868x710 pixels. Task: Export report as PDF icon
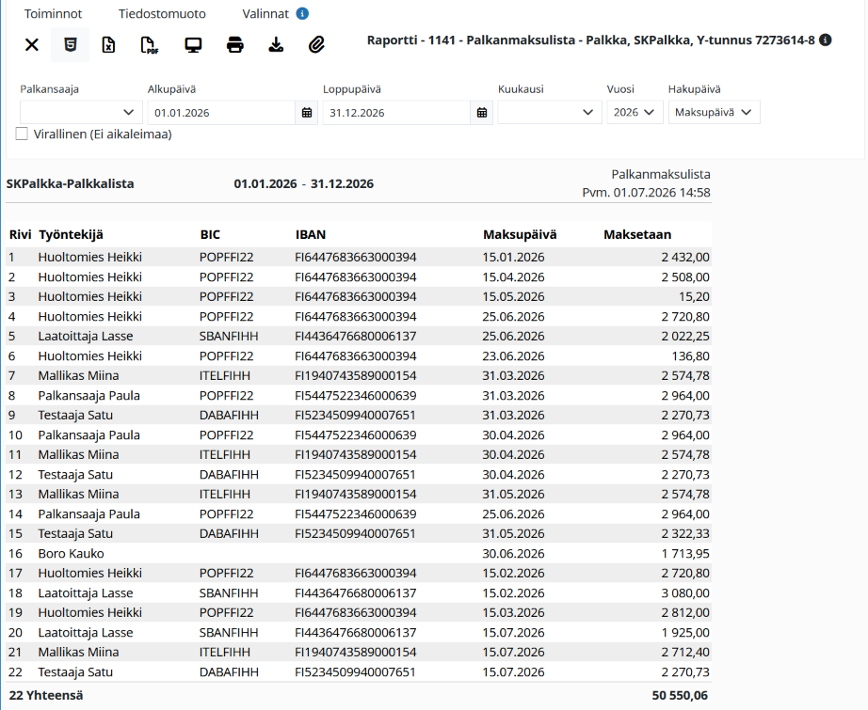(150, 45)
